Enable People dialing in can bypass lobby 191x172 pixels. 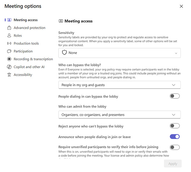[175, 96]
